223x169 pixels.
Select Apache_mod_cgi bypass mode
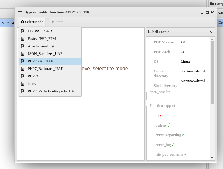pos(50,46)
